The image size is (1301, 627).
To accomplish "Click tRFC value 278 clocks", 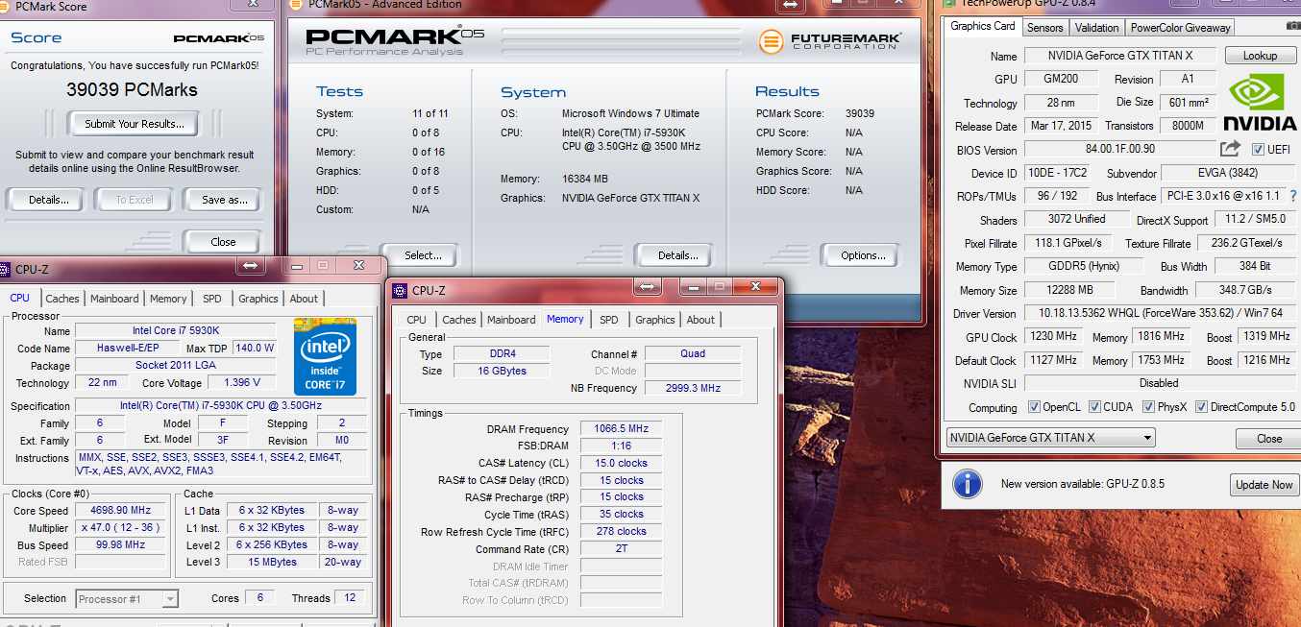I will tap(621, 531).
